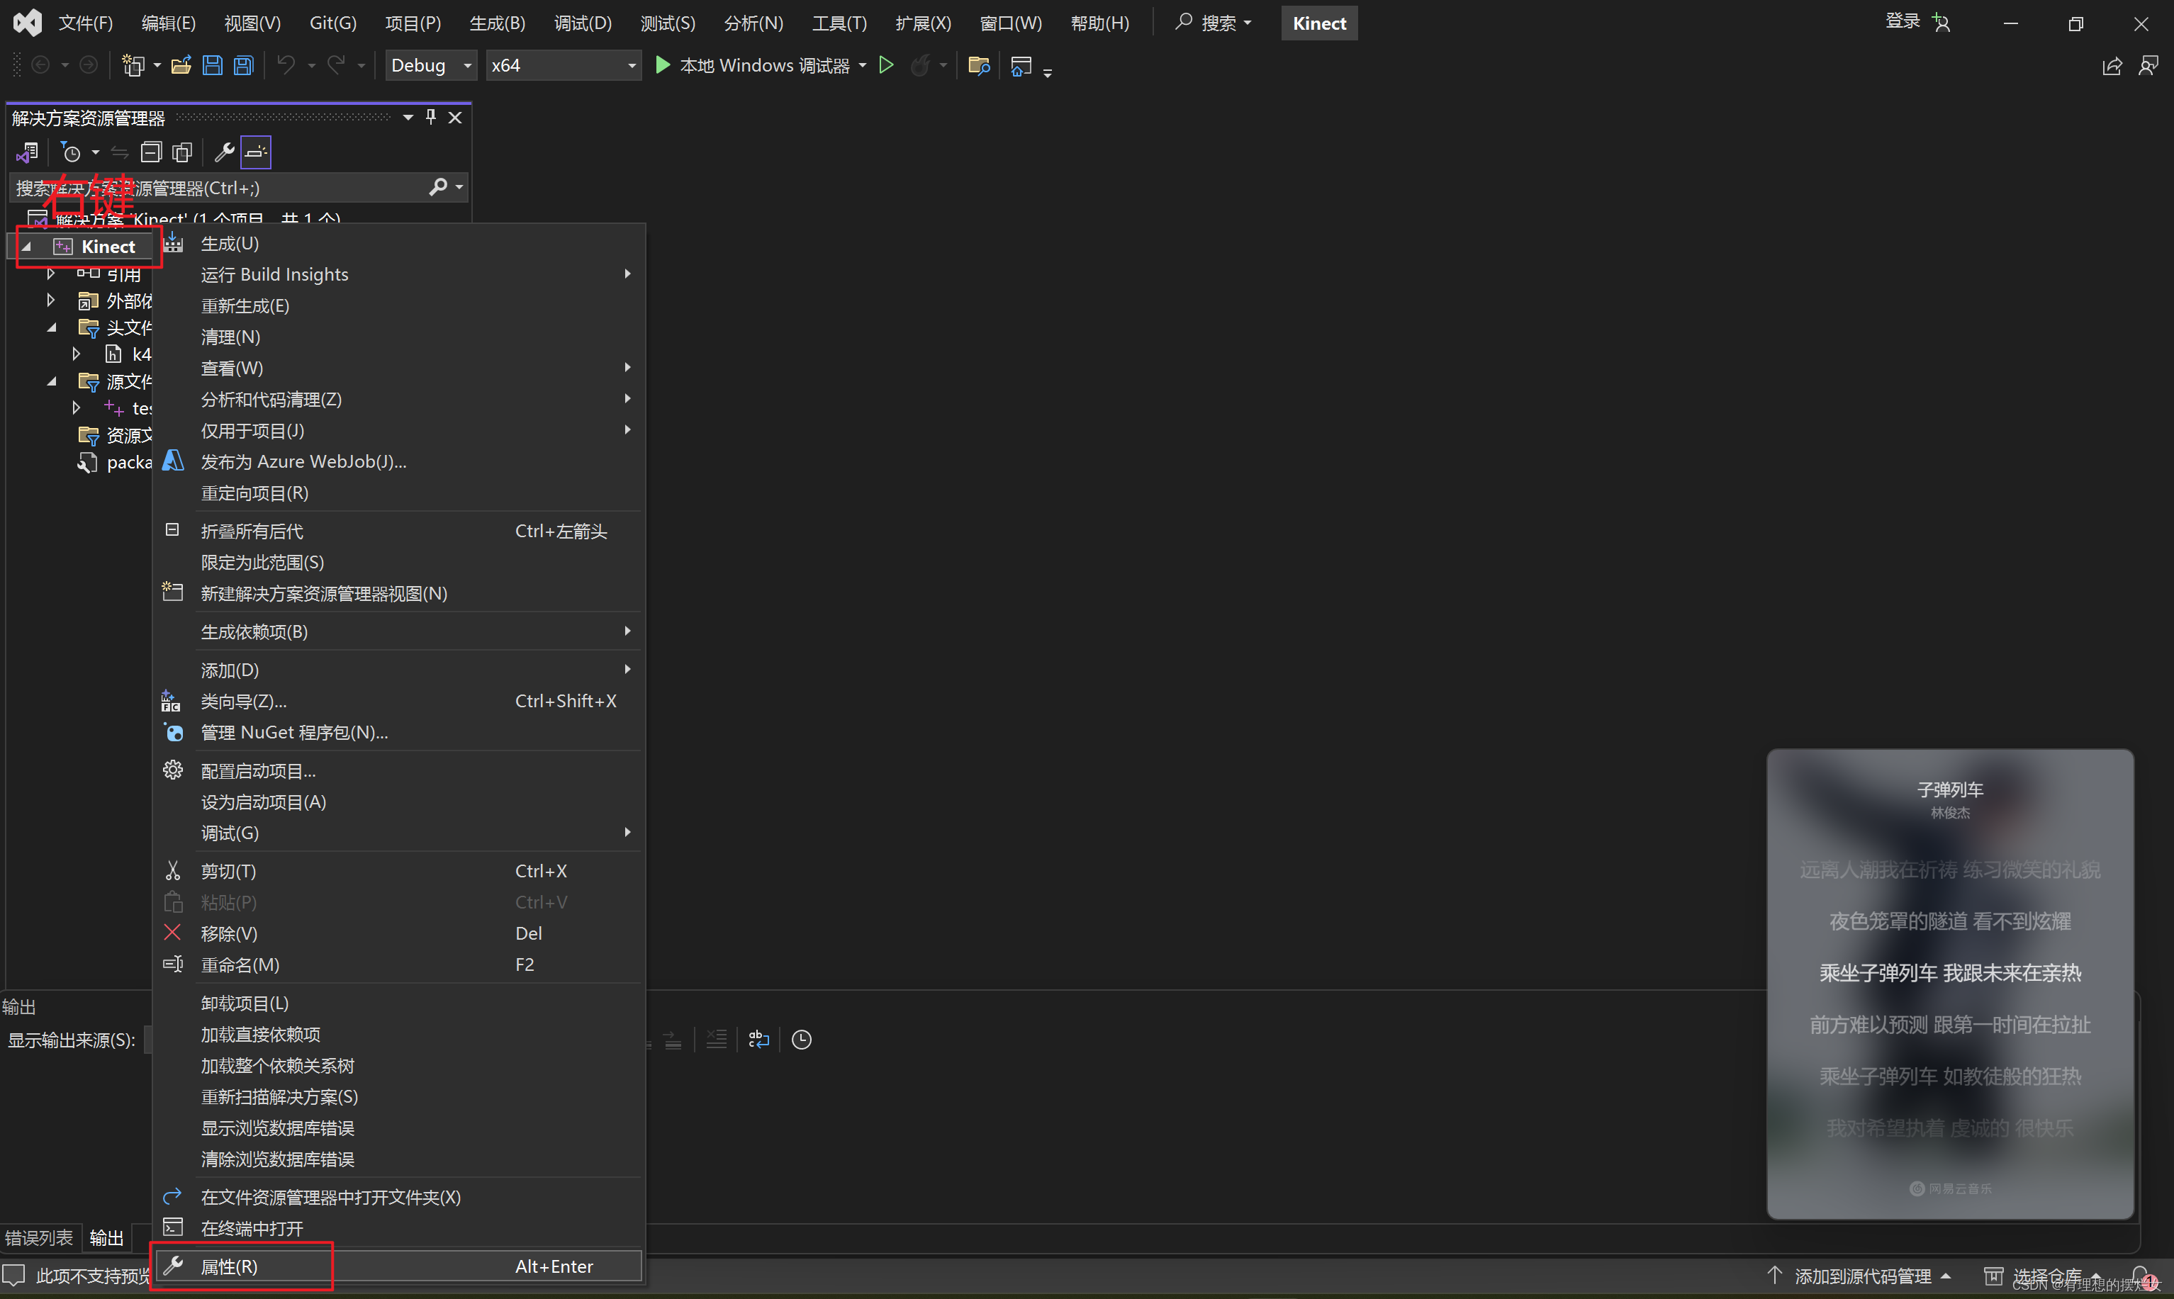The height and width of the screenshot is (1299, 2174).
Task: Click the Collapse All icon in Solution Explorer
Action: tap(152, 153)
